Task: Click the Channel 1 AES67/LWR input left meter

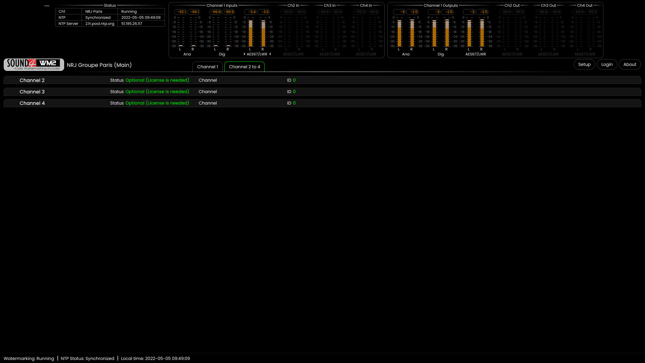Action: pos(251,33)
